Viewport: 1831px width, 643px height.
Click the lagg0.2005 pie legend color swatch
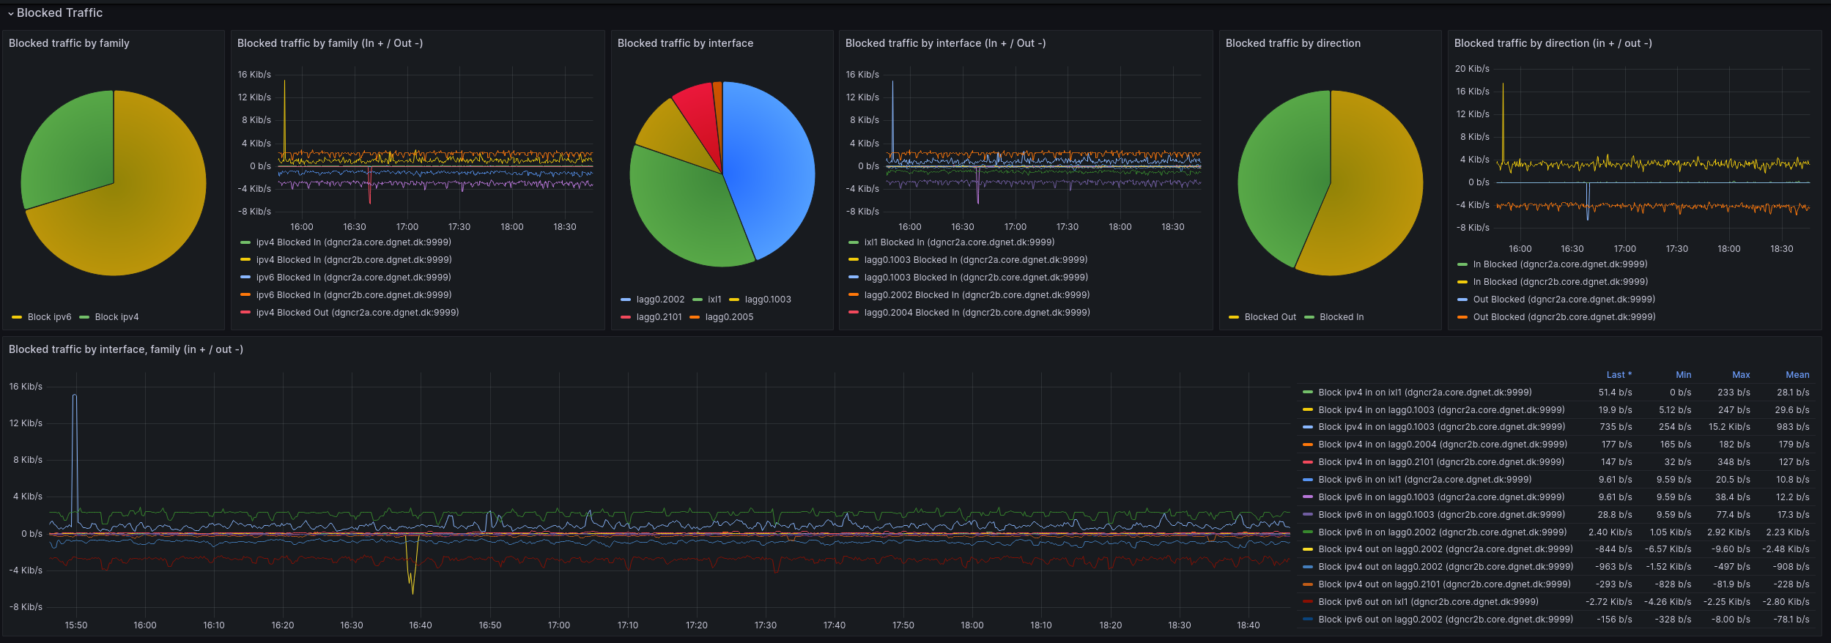[x=695, y=317]
